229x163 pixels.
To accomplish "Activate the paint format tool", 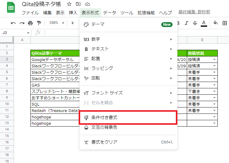I will coord(39,23).
